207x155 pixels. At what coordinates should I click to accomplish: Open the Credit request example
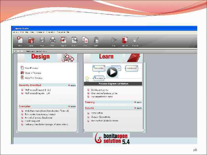32,121
